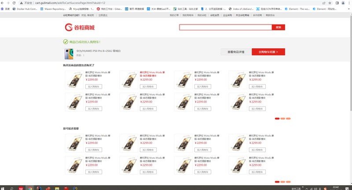Open the 分页返回数据 bookmark
This screenshot has height=190, width=352.
[213, 9]
